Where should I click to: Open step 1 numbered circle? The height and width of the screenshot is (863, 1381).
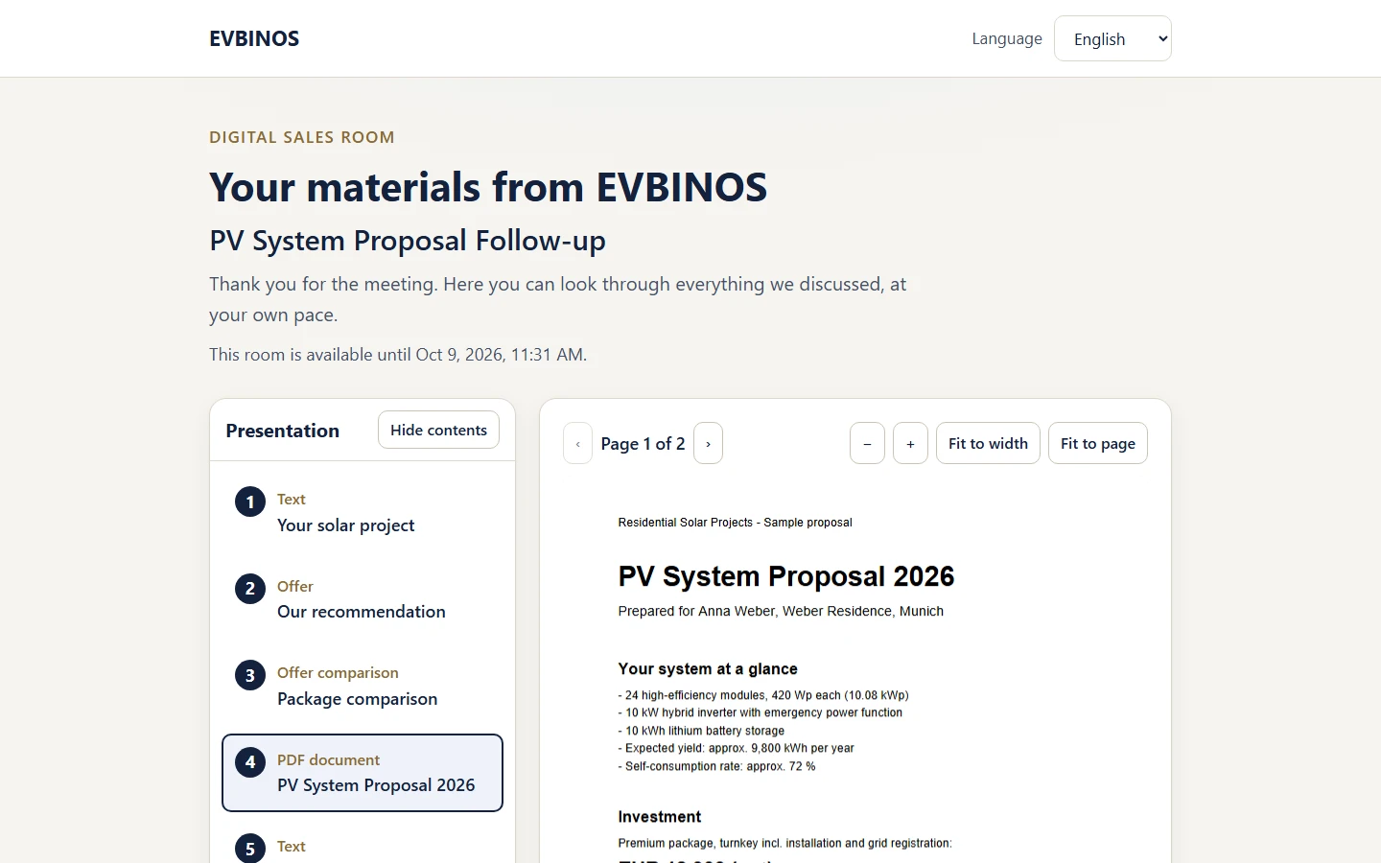(250, 501)
